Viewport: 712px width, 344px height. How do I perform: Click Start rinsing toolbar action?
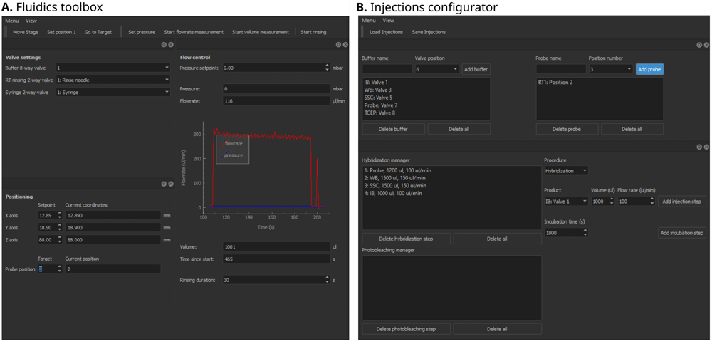click(313, 32)
